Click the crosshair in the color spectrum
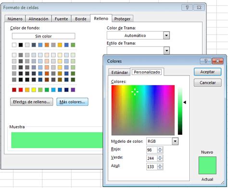The height and width of the screenshot is (188, 228). tap(135, 92)
